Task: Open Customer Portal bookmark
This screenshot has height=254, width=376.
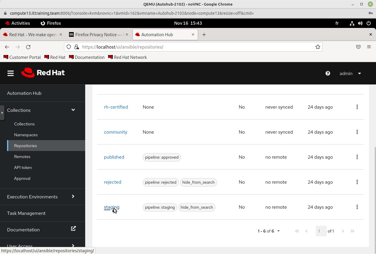Action: pyautogui.click(x=22, y=57)
